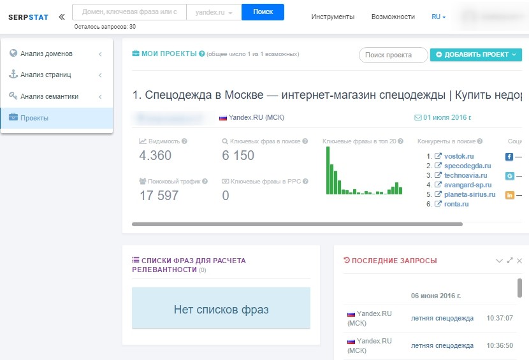Click the Добавить проект button

(x=476, y=55)
